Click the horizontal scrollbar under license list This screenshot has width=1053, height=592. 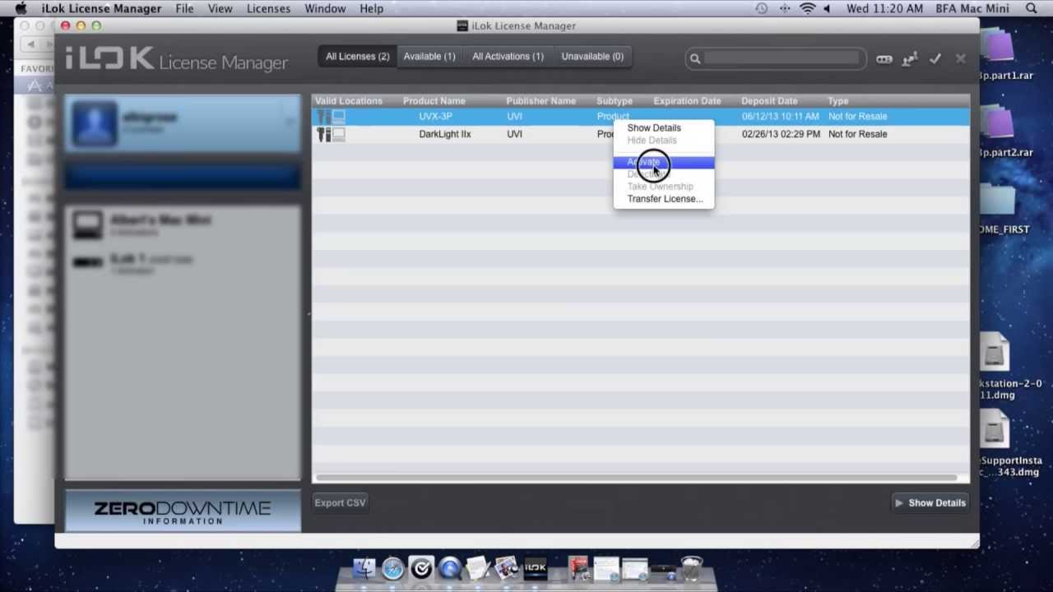(636, 478)
